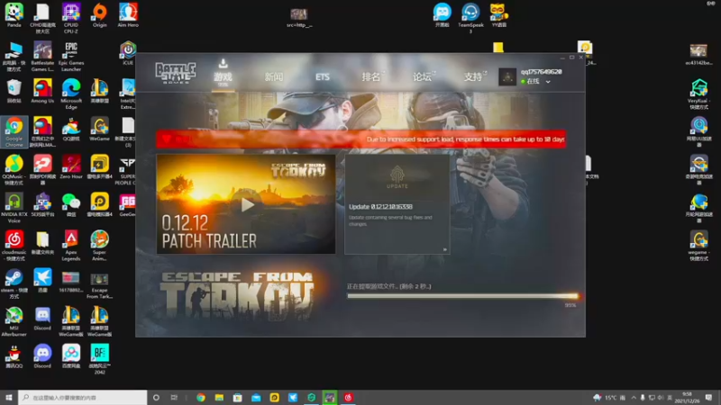Open the notification center on taskbar

[x=708, y=397]
